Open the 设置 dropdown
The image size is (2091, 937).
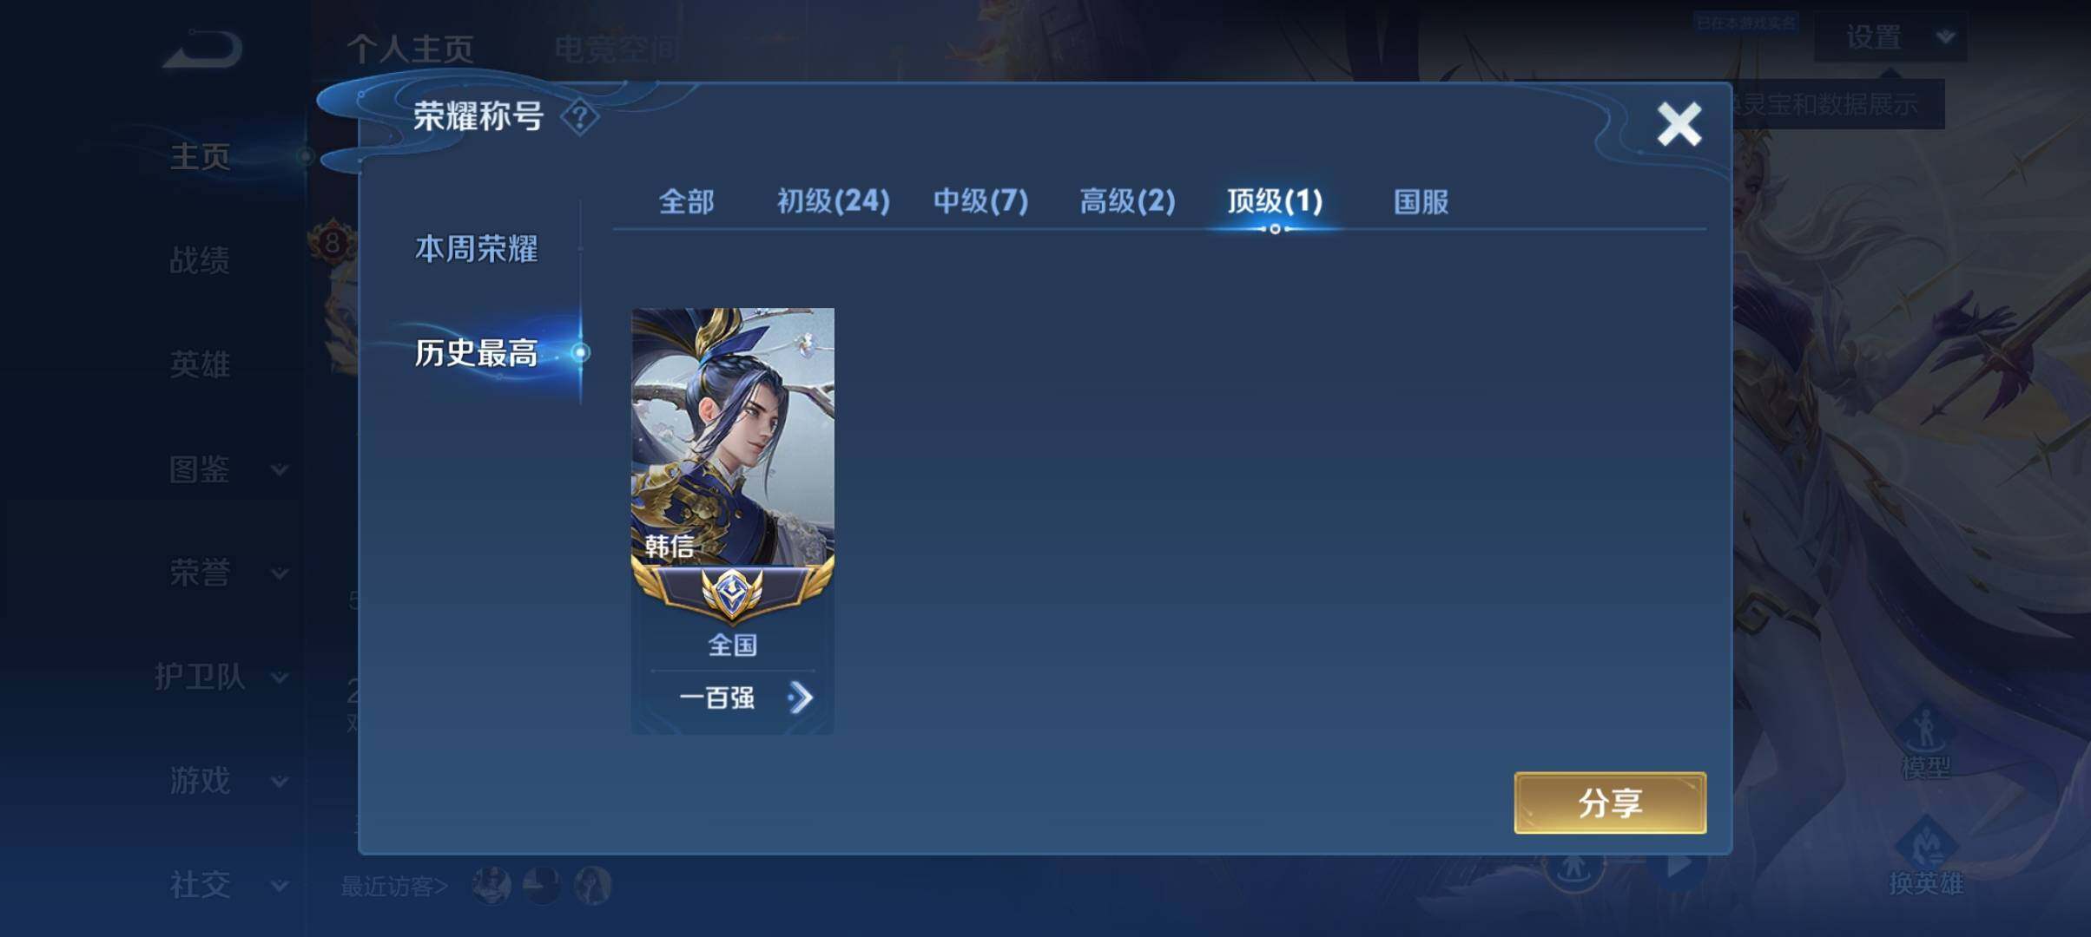(1891, 37)
